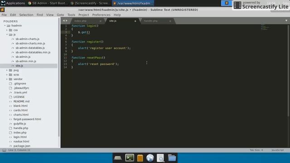
Task: Go to previous tab with left arrow
Action: pyautogui.click(x=63, y=21)
